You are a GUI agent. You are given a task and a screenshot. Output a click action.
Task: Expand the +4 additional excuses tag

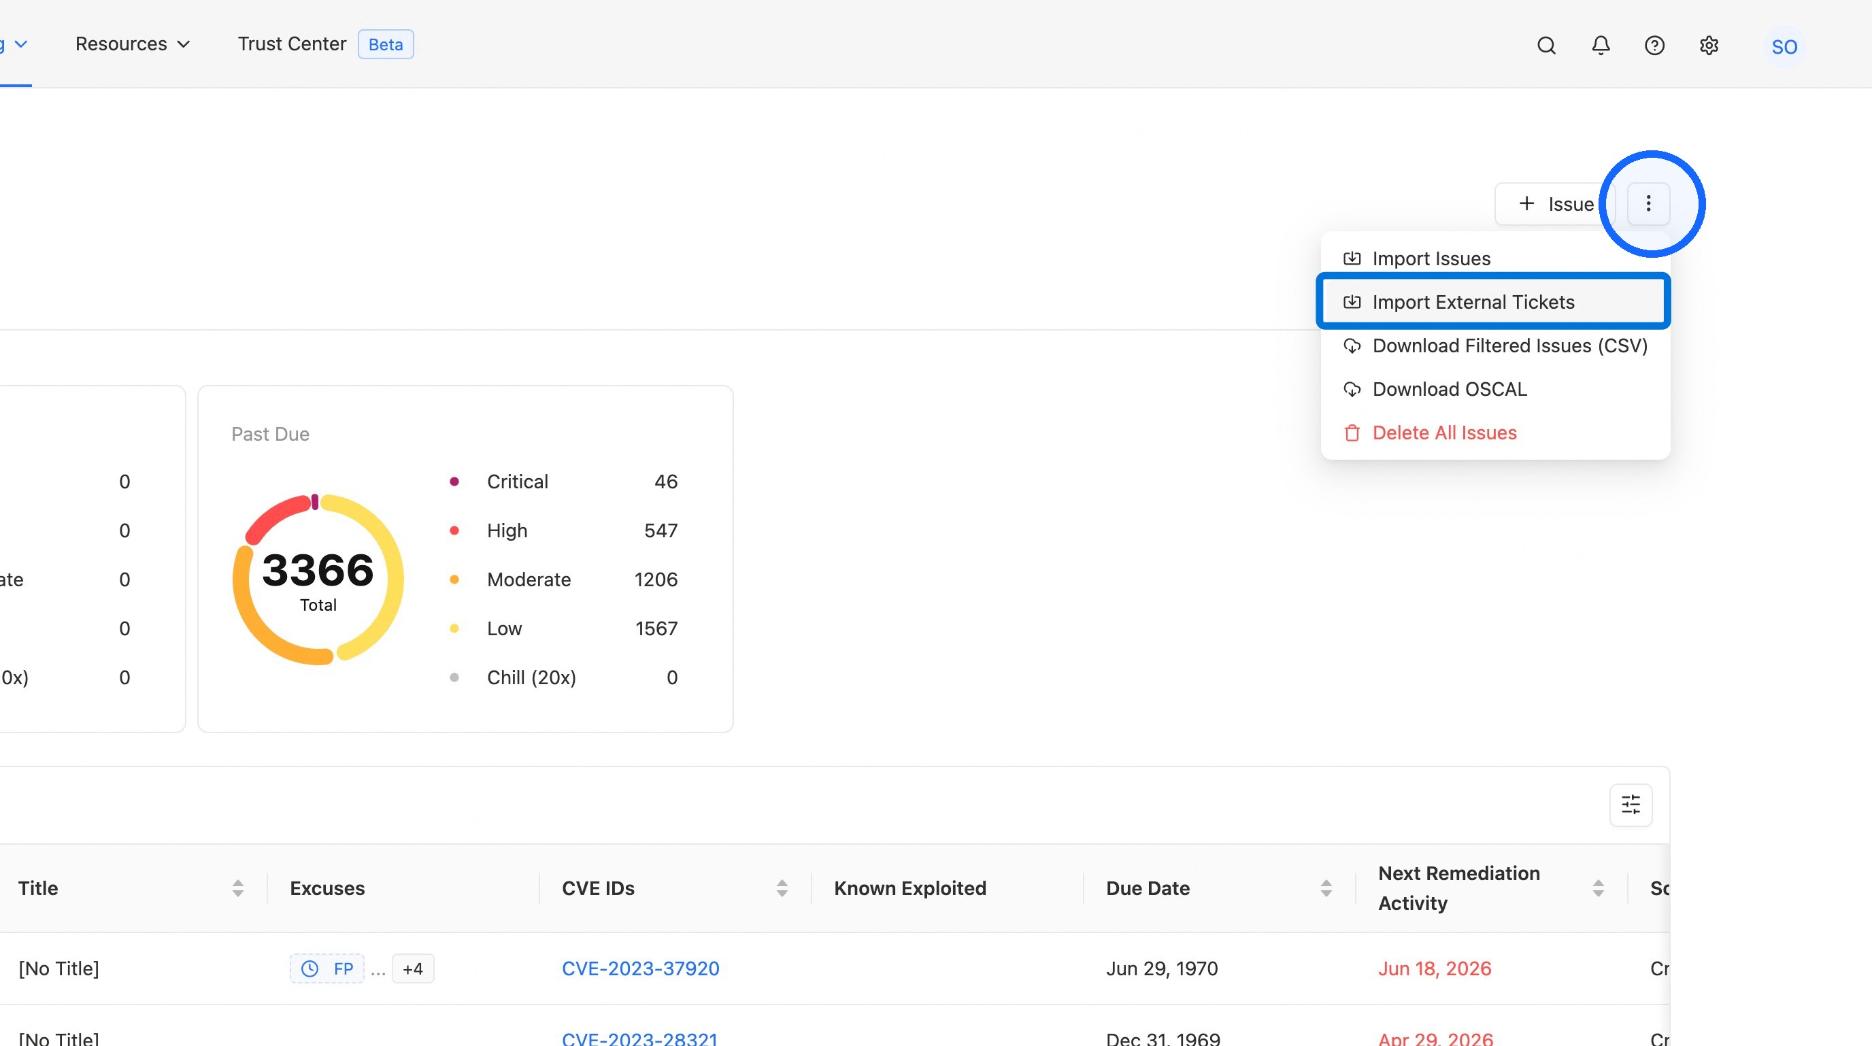[x=413, y=968]
